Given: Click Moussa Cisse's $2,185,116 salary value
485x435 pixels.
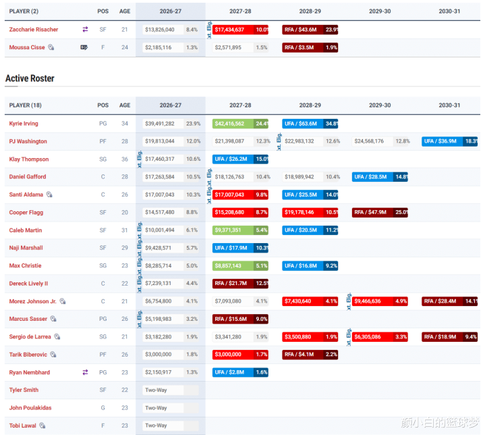Looking at the screenshot, I should point(158,47).
